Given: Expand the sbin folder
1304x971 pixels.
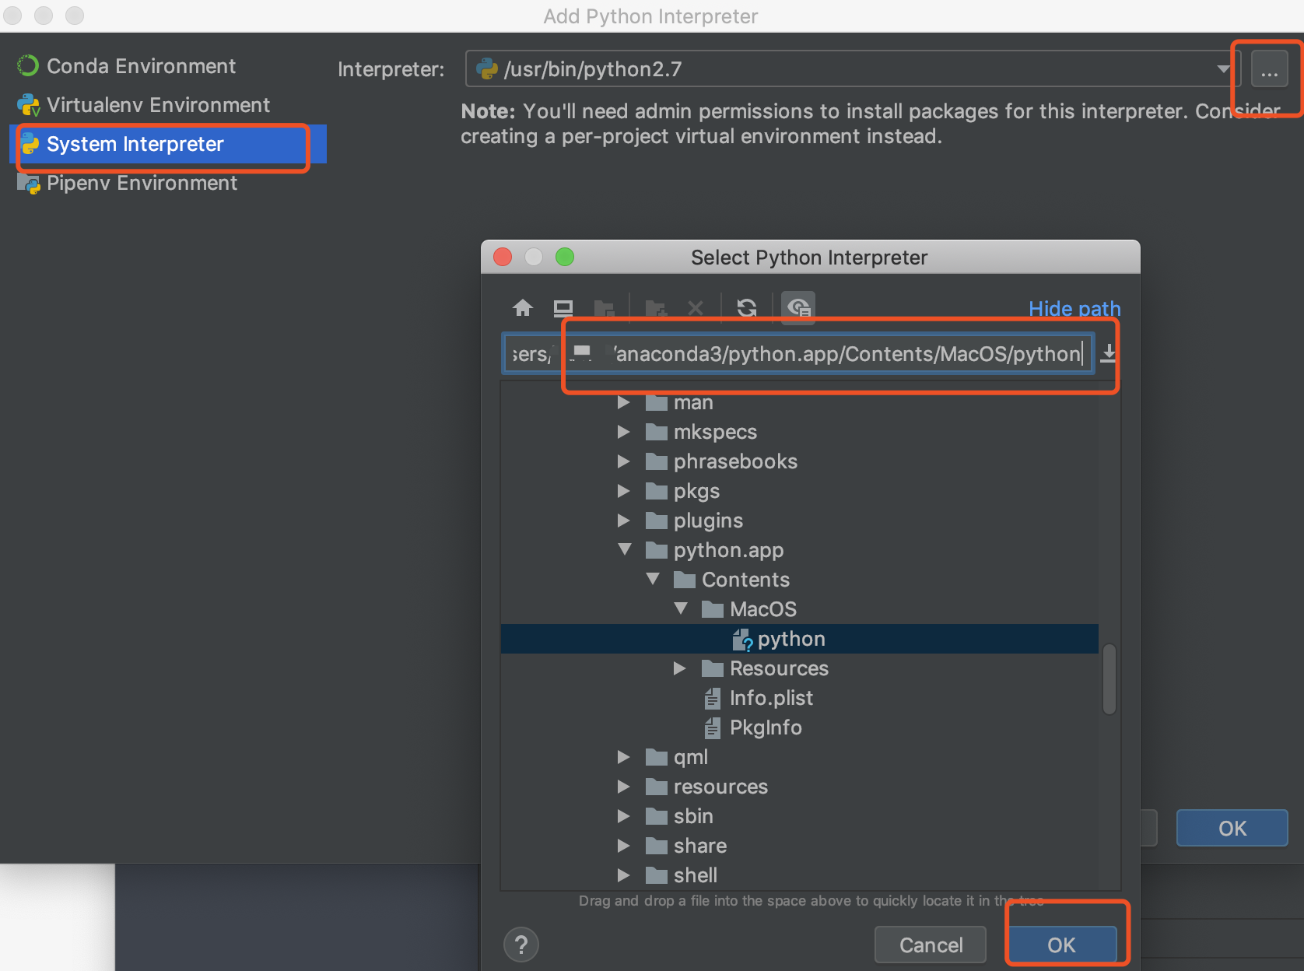Looking at the screenshot, I should [623, 816].
